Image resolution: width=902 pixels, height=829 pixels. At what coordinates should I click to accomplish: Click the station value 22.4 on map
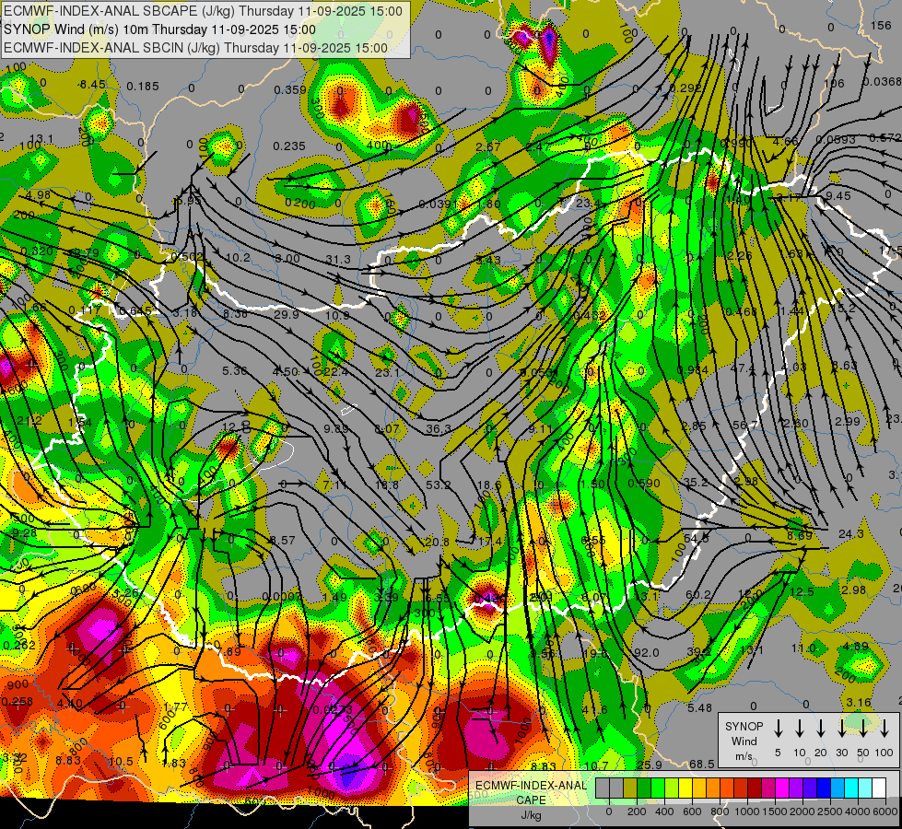tap(336, 372)
